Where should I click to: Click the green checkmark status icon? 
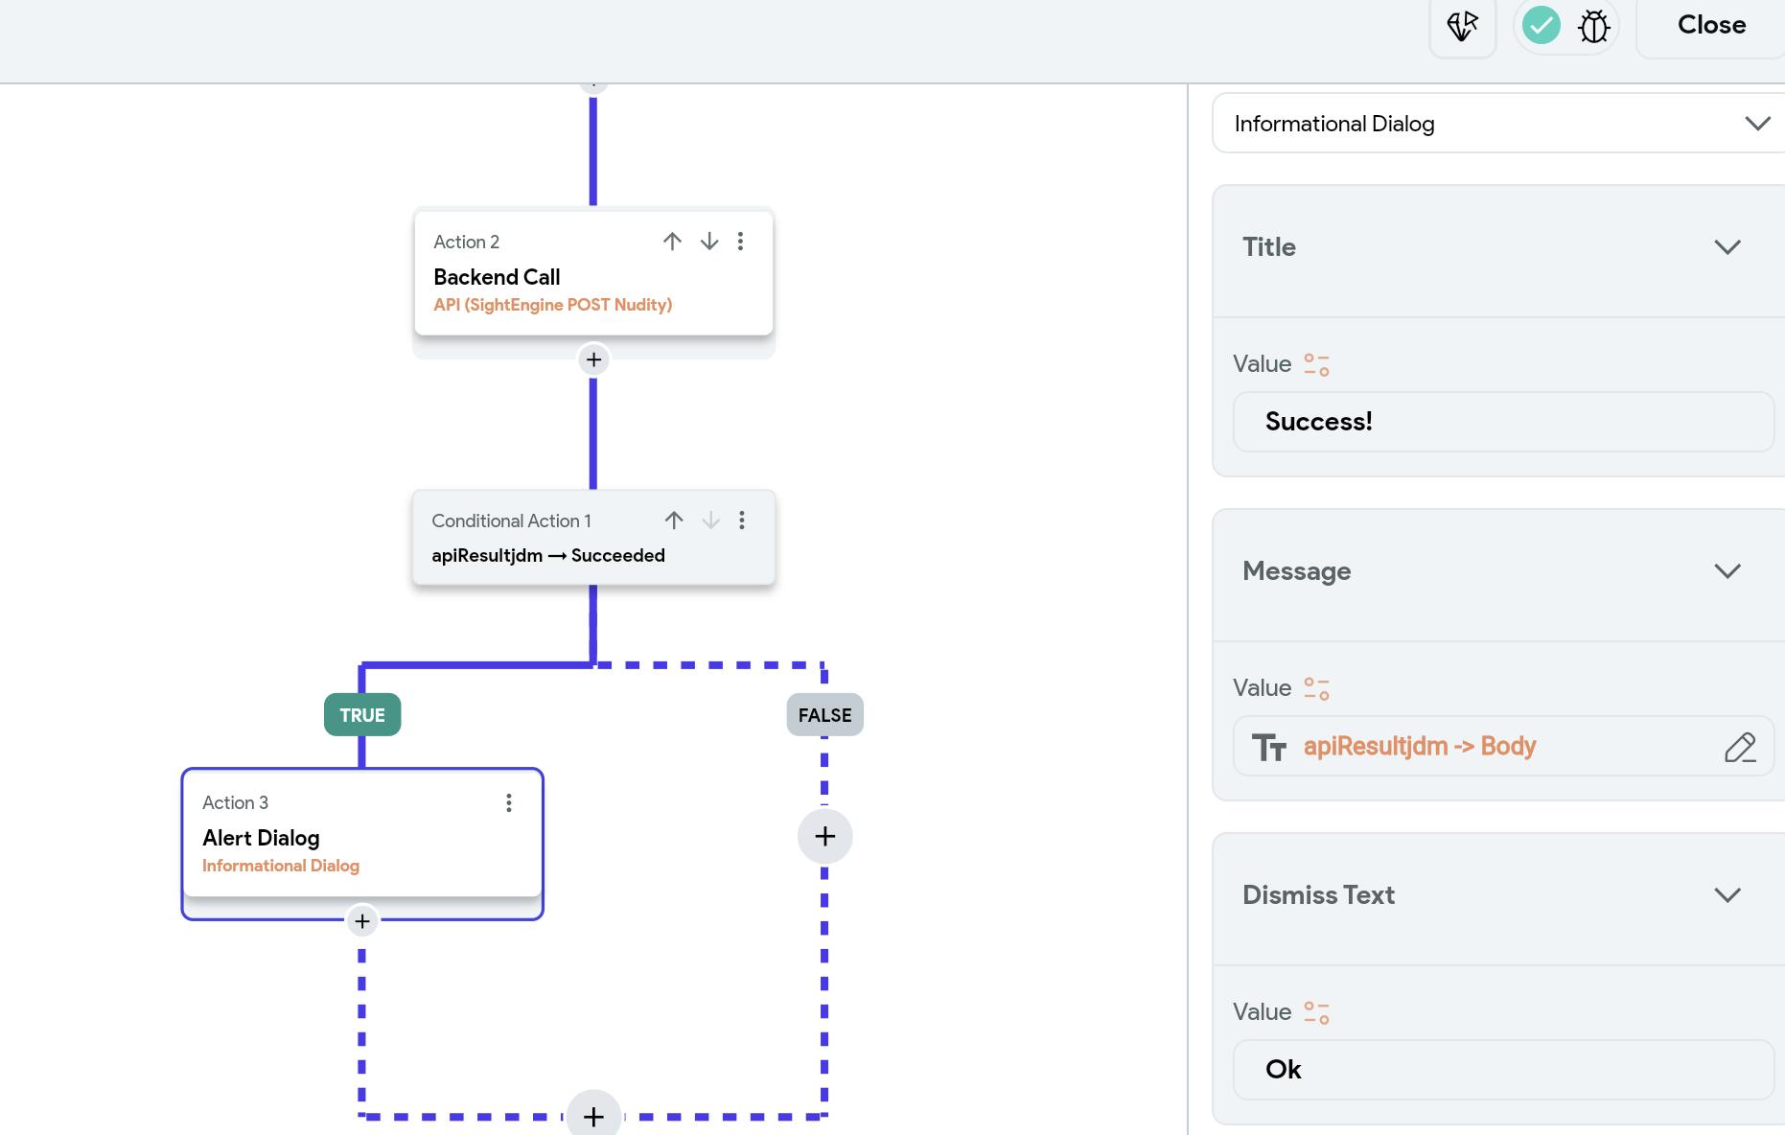(x=1541, y=26)
